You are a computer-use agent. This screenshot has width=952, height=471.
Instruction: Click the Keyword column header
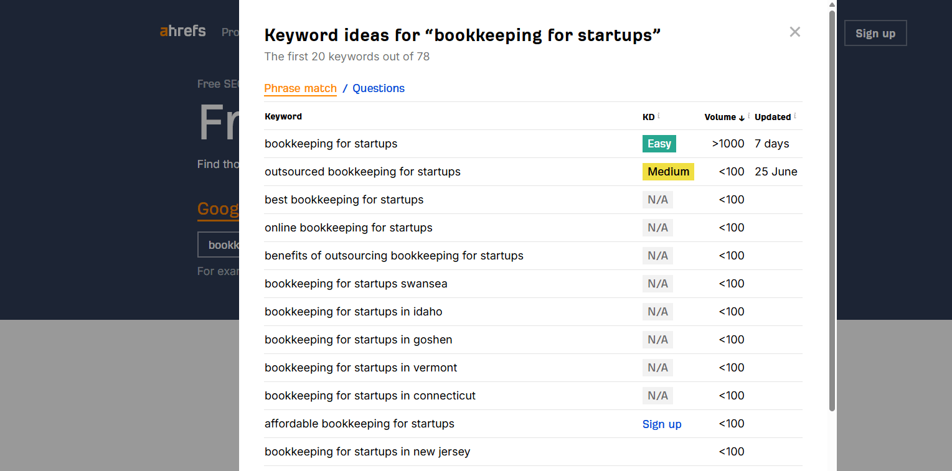pos(283,116)
